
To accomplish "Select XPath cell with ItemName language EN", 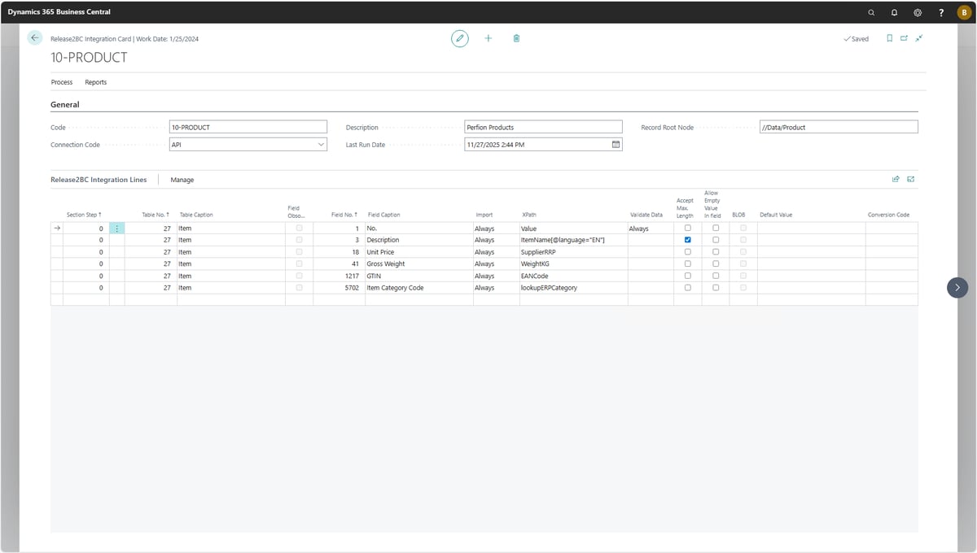I will (x=573, y=240).
